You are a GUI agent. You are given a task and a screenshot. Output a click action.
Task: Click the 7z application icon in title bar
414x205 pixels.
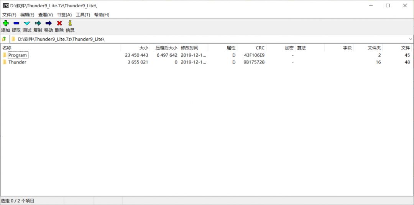[x=5, y=5]
